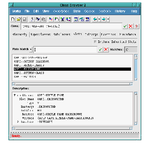Open the File menu
The image size is (150, 143).
tap(27, 11)
